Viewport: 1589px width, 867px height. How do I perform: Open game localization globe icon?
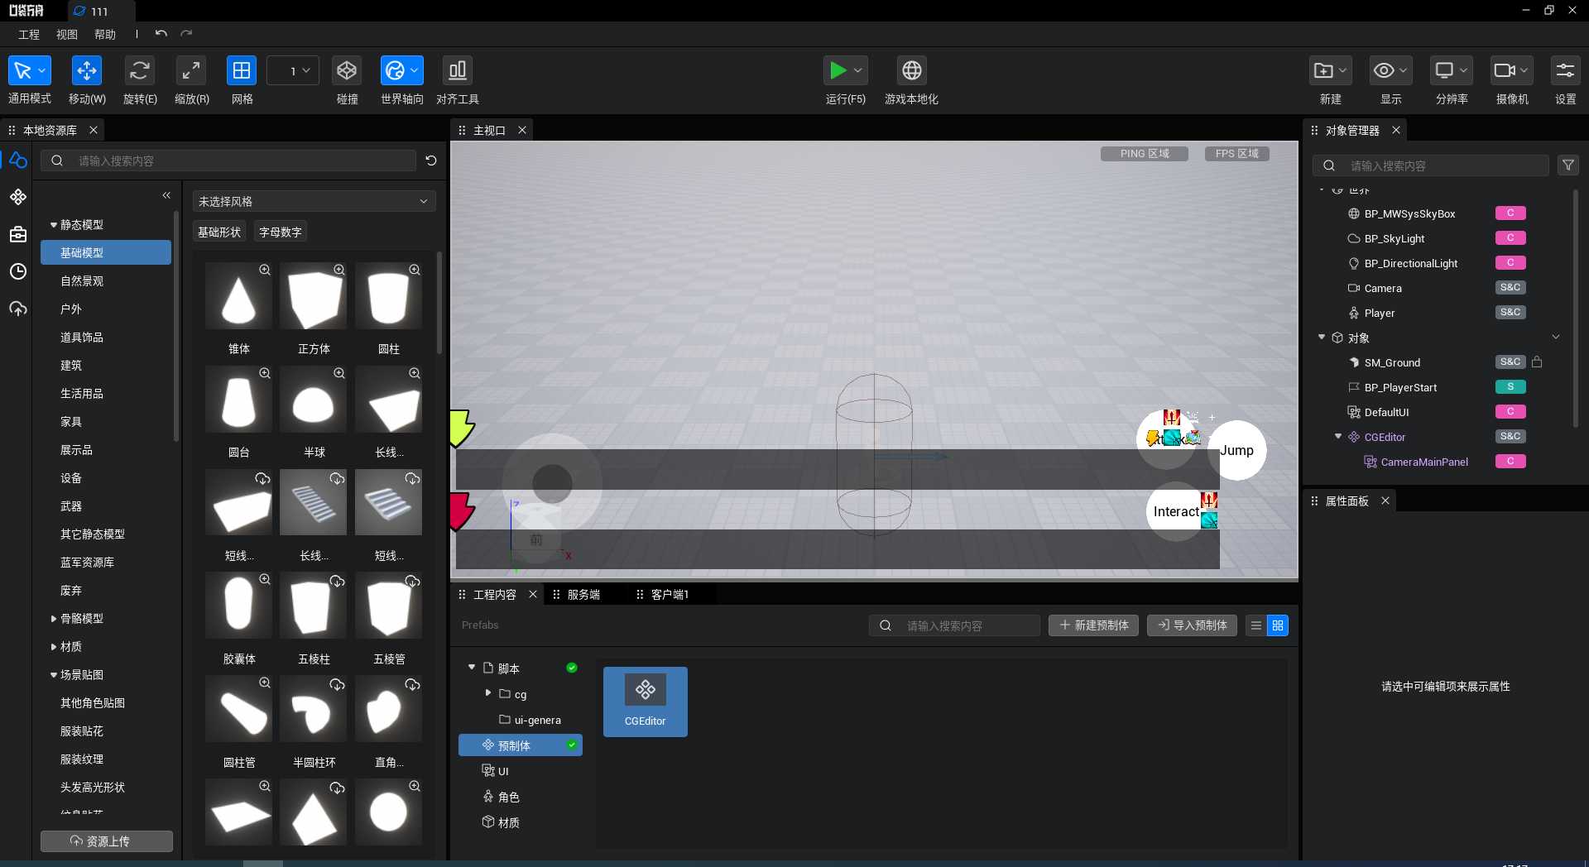pyautogui.click(x=911, y=71)
